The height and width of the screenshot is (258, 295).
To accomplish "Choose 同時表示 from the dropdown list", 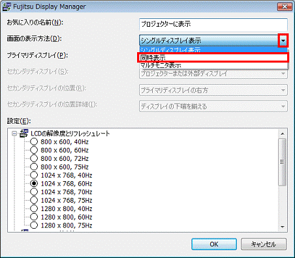I will coord(213,58).
